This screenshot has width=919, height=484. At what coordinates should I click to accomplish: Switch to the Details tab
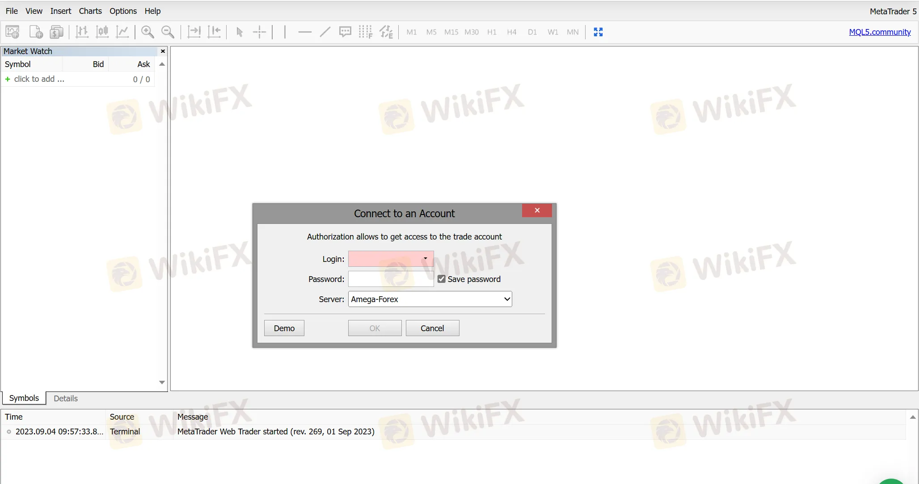(66, 399)
